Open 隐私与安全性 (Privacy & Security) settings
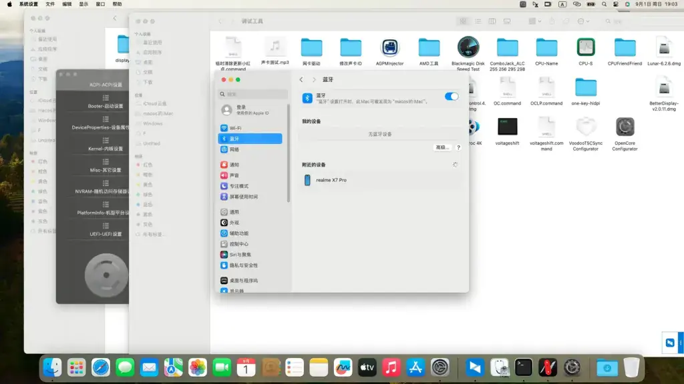 coord(250,265)
